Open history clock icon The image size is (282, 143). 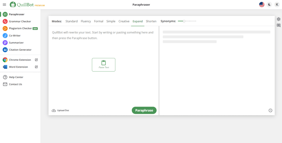[270, 111]
